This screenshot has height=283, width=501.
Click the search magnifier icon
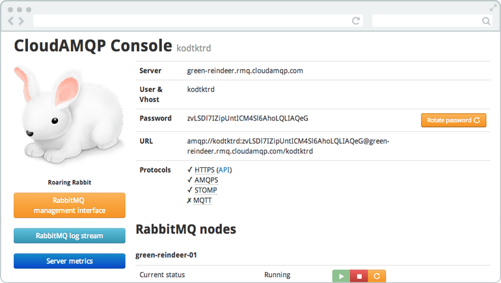tap(486, 21)
